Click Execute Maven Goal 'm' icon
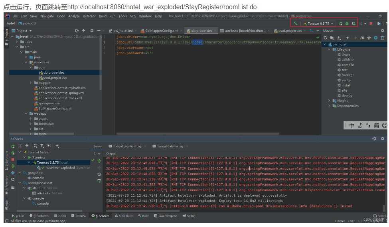Viewport: 389px width, 227px height. (362, 37)
